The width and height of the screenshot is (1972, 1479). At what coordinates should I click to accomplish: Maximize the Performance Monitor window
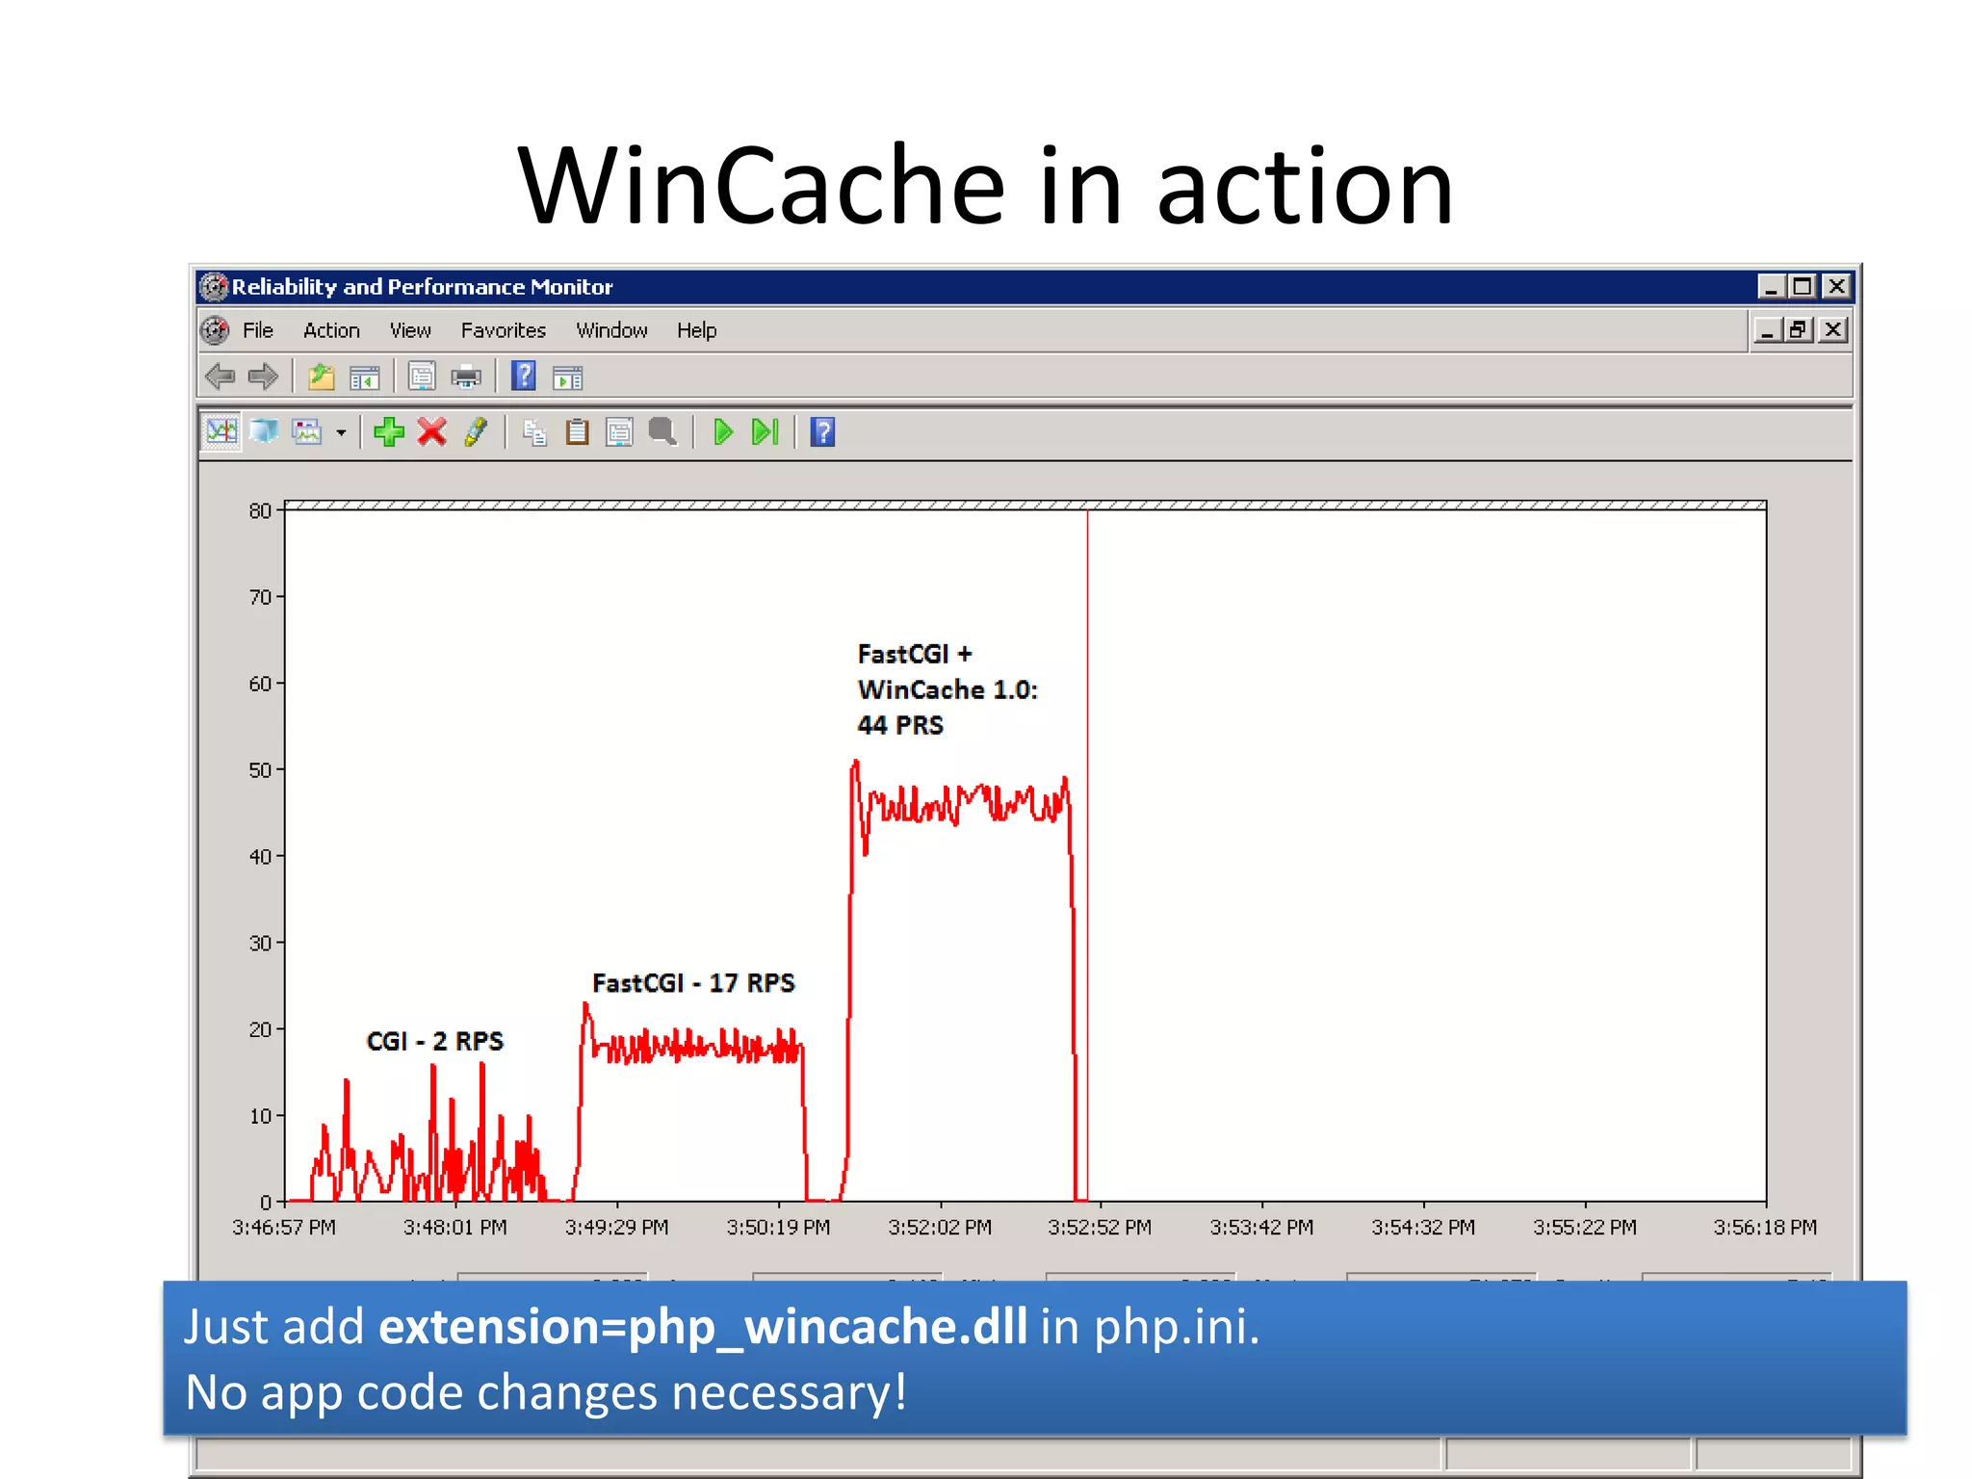(1803, 287)
